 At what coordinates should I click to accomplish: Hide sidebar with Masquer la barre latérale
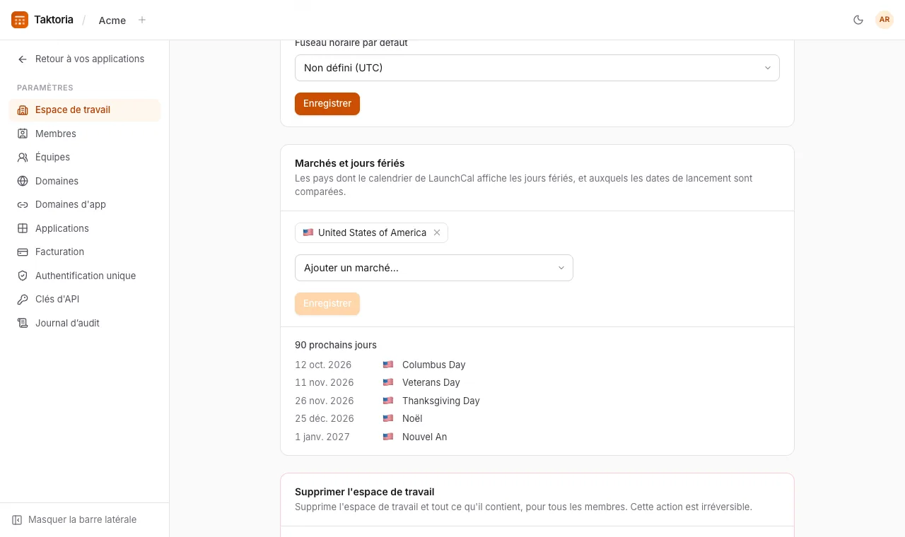coord(74,519)
